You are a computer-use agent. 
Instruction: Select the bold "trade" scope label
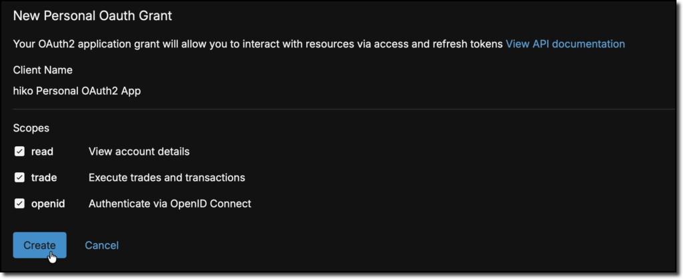(x=44, y=178)
